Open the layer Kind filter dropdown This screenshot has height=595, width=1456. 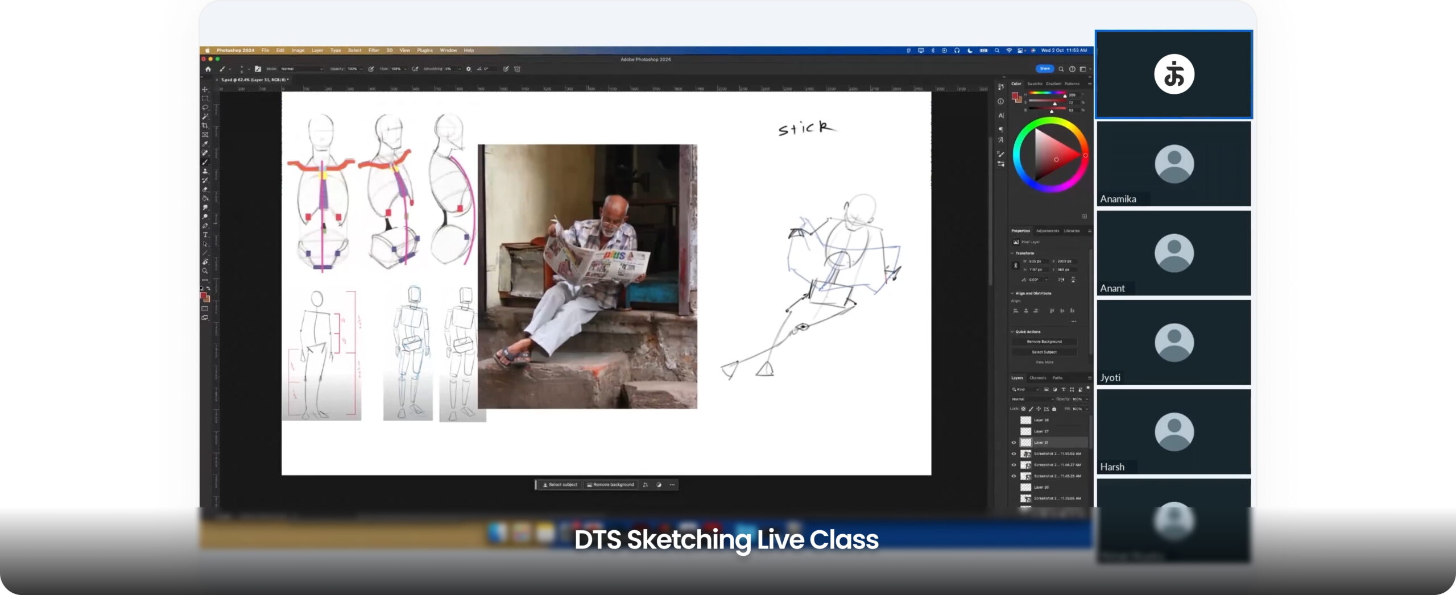click(x=1025, y=389)
